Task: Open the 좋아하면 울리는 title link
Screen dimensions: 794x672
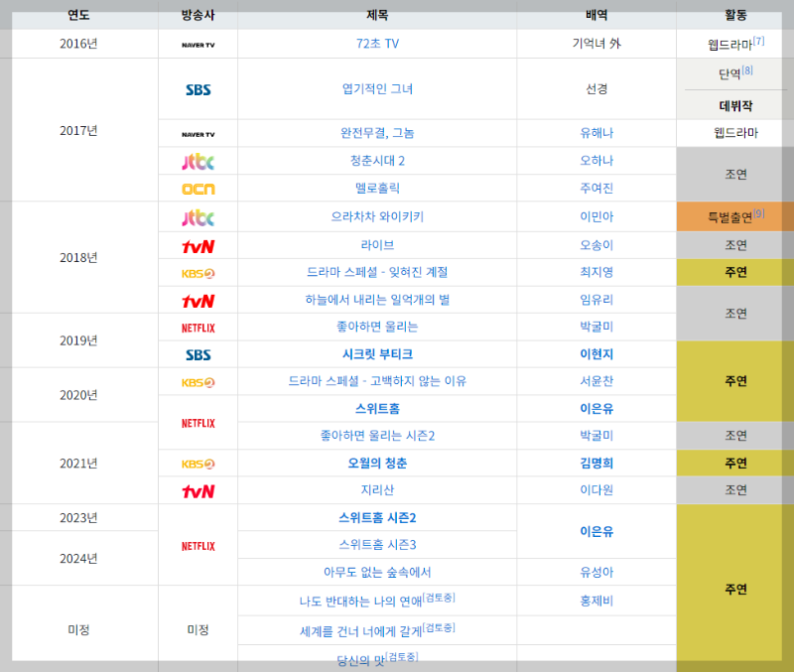Action: click(377, 327)
